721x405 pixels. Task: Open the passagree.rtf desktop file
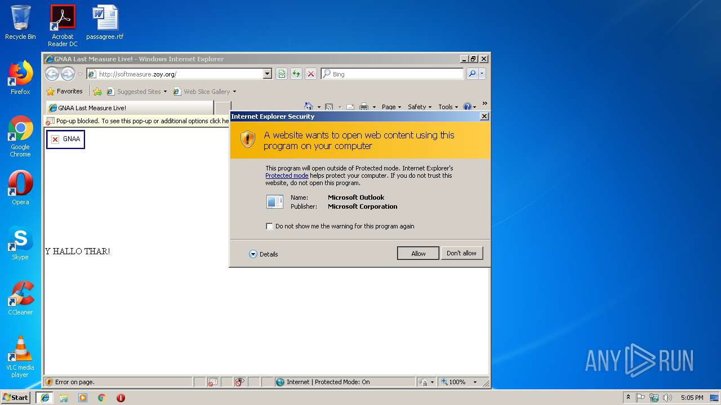coord(105,22)
